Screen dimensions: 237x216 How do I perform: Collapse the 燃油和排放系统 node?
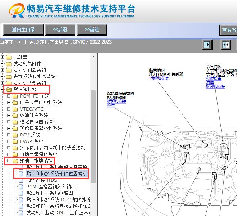pyautogui.click(x=9, y=161)
